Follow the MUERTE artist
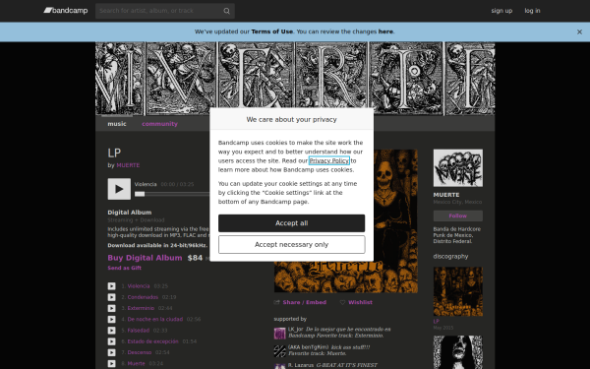 (x=458, y=215)
